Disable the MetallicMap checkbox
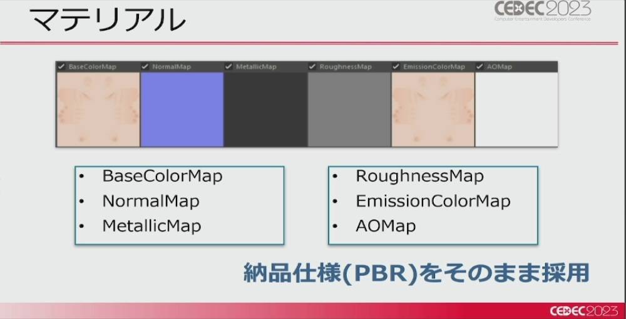Viewport: 626px width, 319px height. click(x=229, y=66)
